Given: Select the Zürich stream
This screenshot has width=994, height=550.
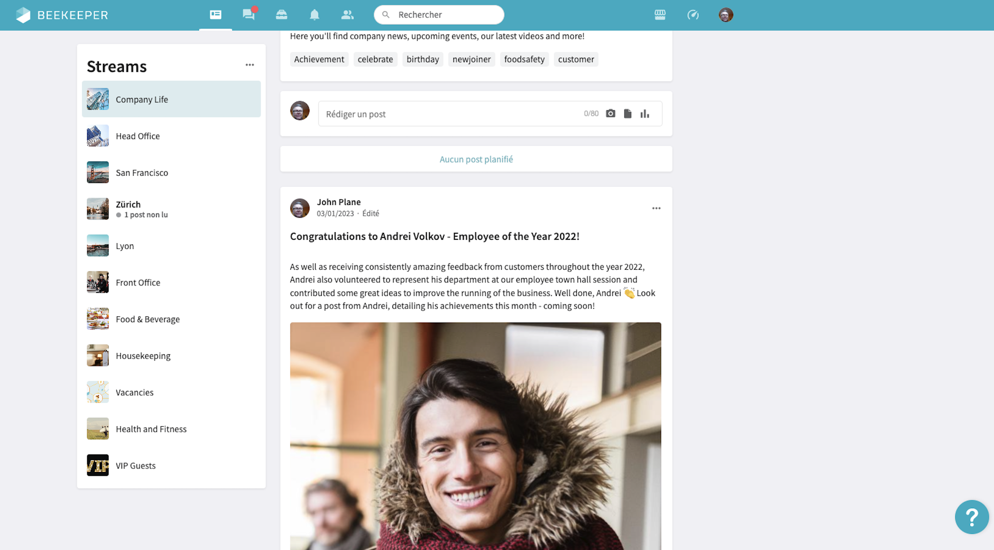Looking at the screenshot, I should pyautogui.click(x=171, y=209).
